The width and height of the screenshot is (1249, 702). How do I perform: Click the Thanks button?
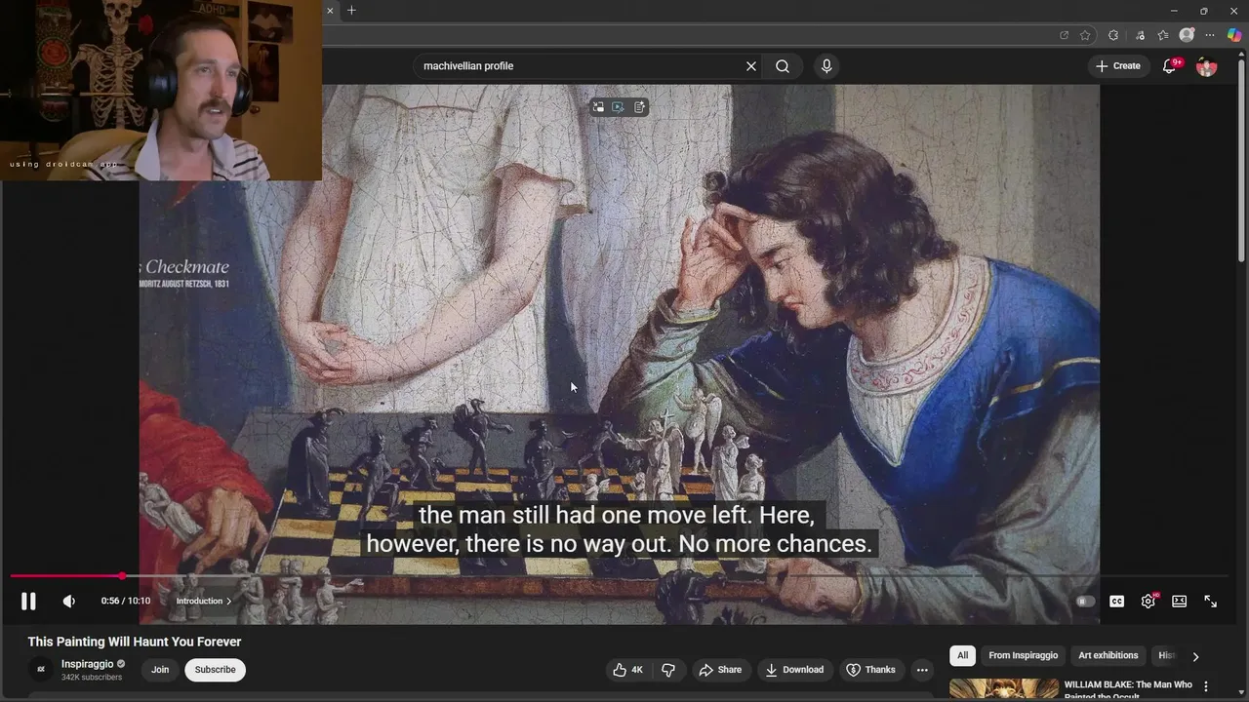(870, 670)
